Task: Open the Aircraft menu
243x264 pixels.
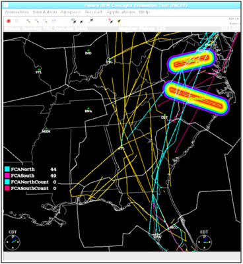Action: click(94, 12)
